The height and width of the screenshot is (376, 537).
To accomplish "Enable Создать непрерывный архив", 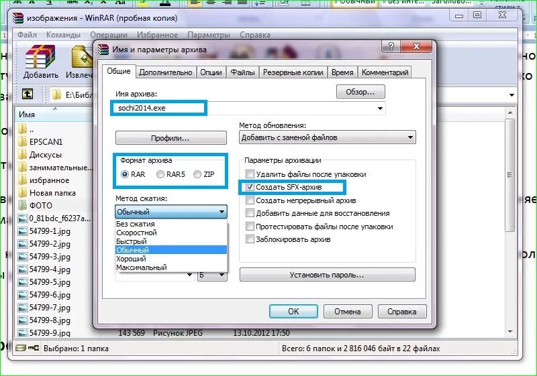I will [x=250, y=200].
